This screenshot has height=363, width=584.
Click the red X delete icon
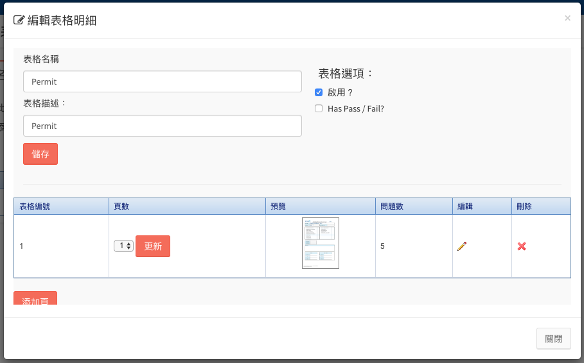pos(522,246)
